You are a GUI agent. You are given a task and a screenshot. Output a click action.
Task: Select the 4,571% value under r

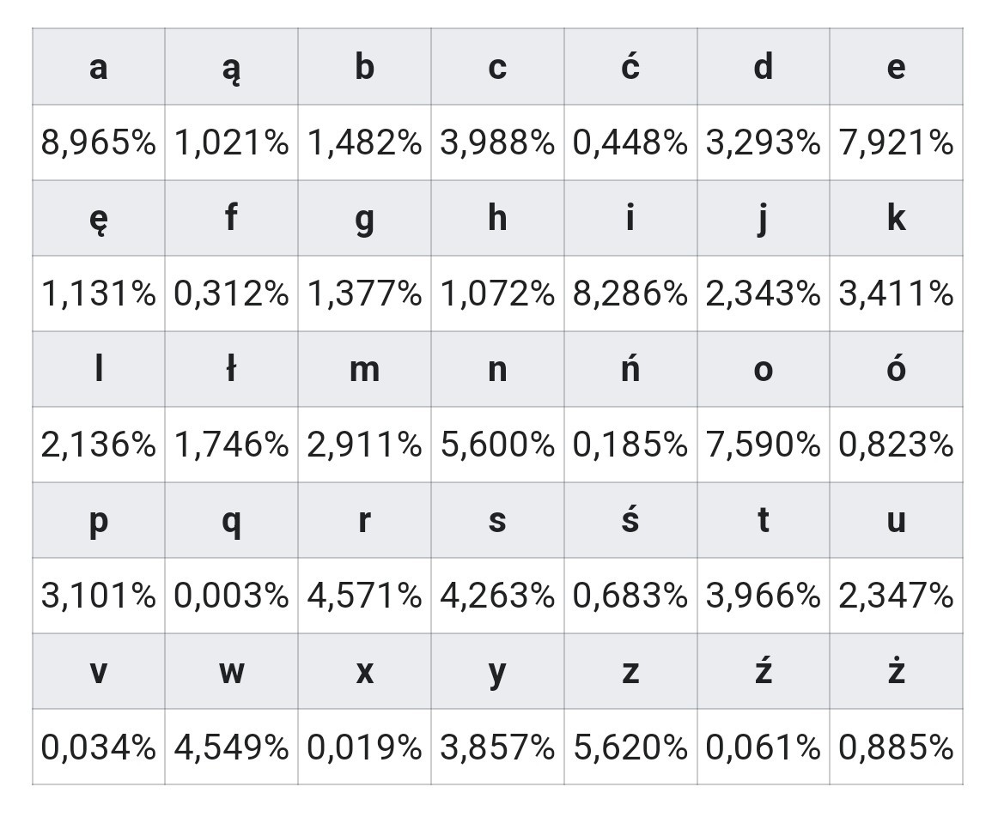click(x=364, y=596)
